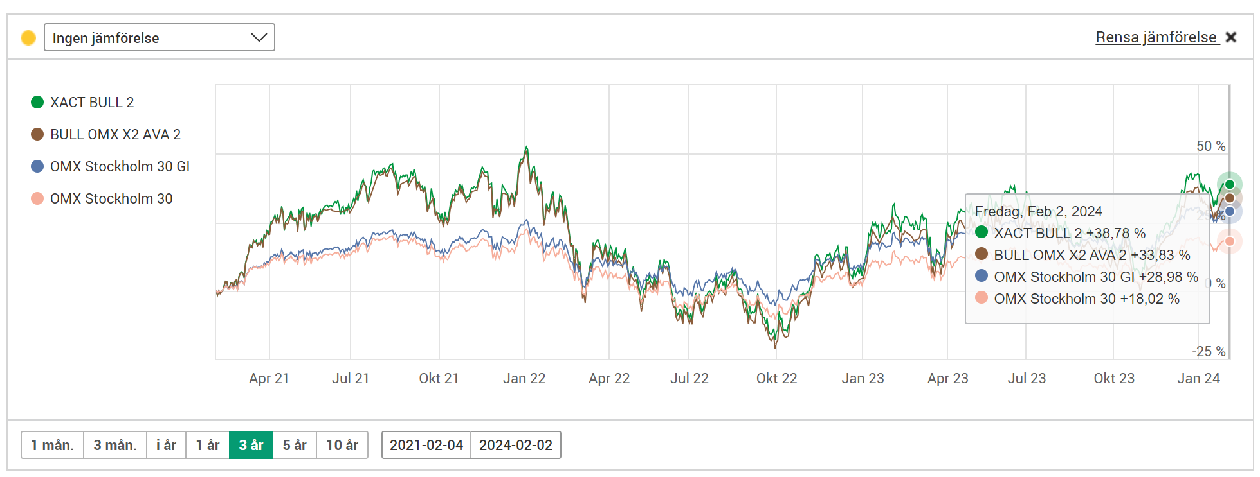Viewport: 1260px width, 477px height.
Task: Toggle OMX Stockholm 30 GI series label
Action: point(120,166)
